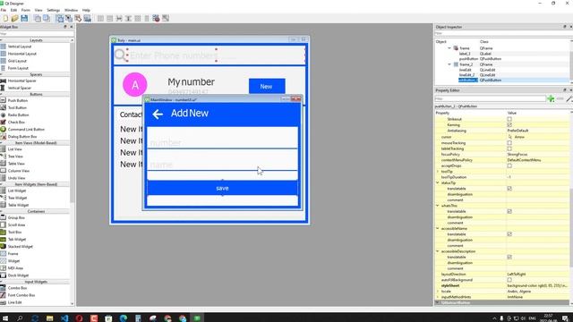Viewport: 573px width, 322px height.
Task: Click the number input field
Action: (222, 138)
